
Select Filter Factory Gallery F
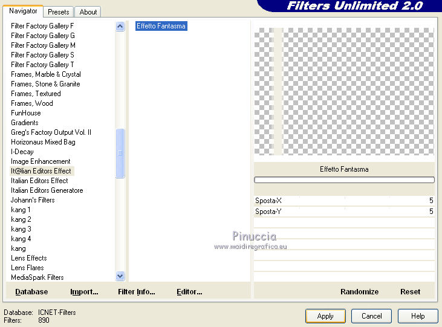point(42,26)
